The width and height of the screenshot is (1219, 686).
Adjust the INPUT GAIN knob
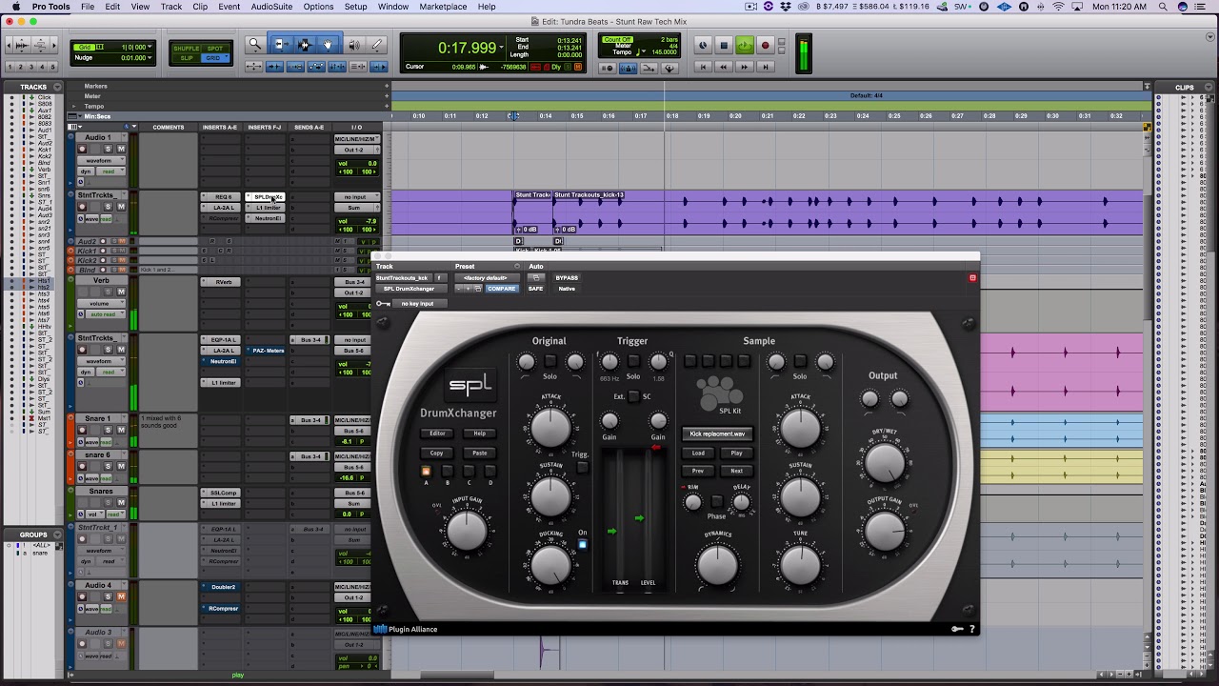point(467,530)
